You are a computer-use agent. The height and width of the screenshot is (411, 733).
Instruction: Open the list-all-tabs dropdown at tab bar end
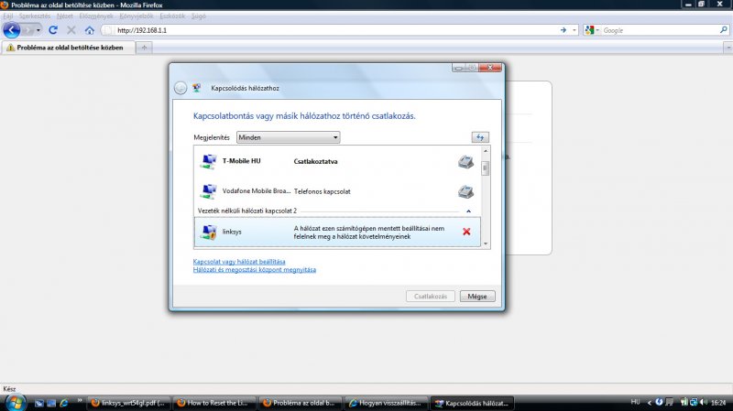click(728, 48)
